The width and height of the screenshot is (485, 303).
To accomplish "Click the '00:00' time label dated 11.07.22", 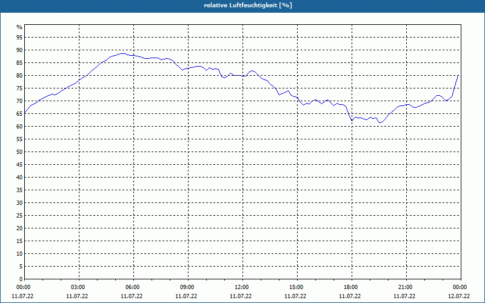I will coord(22,287).
